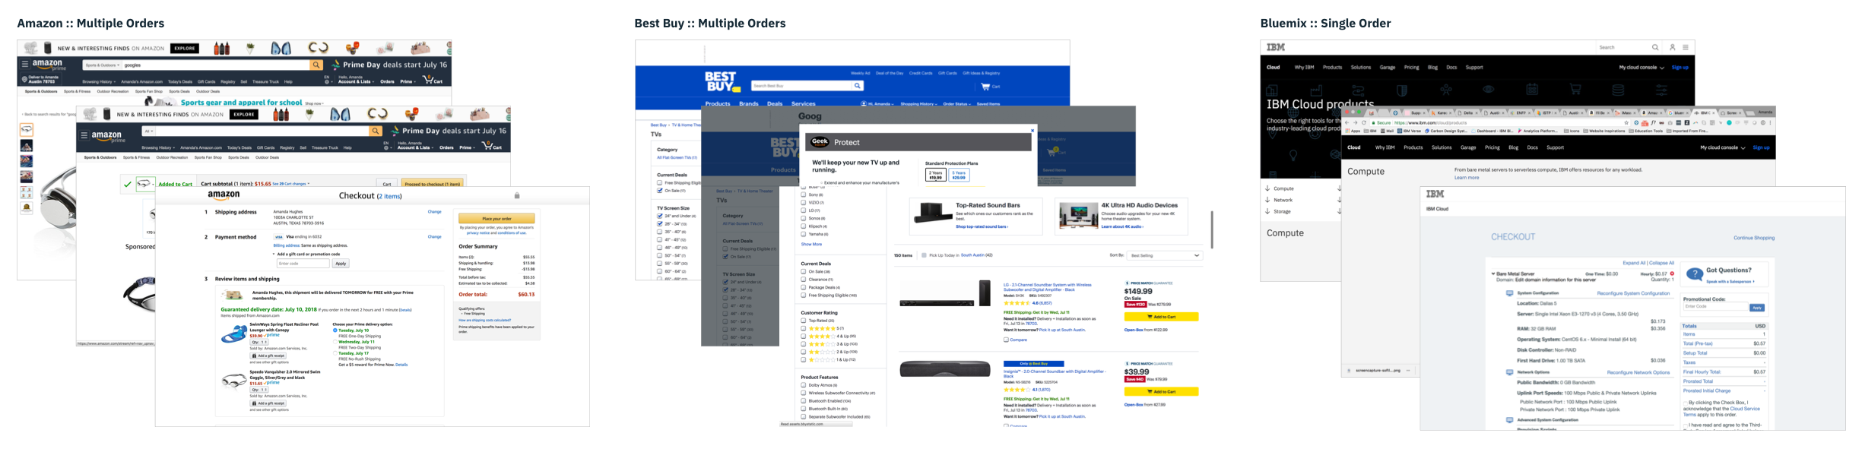This screenshot has width=1862, height=449.
Task: Open hamburger menu icon in back IBM window
Action: [x=1686, y=47]
